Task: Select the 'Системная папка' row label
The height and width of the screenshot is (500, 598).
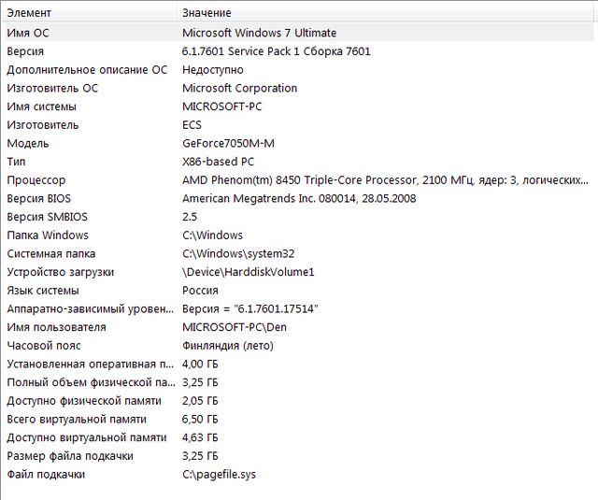Action: tap(51, 254)
